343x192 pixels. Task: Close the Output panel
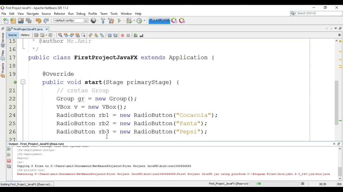point(334,144)
